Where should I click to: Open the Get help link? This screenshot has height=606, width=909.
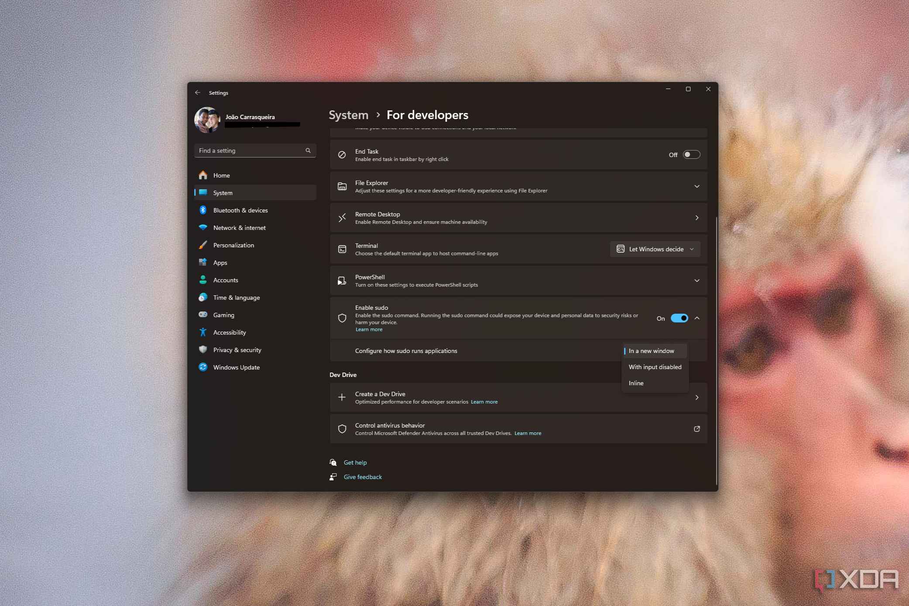click(x=355, y=462)
